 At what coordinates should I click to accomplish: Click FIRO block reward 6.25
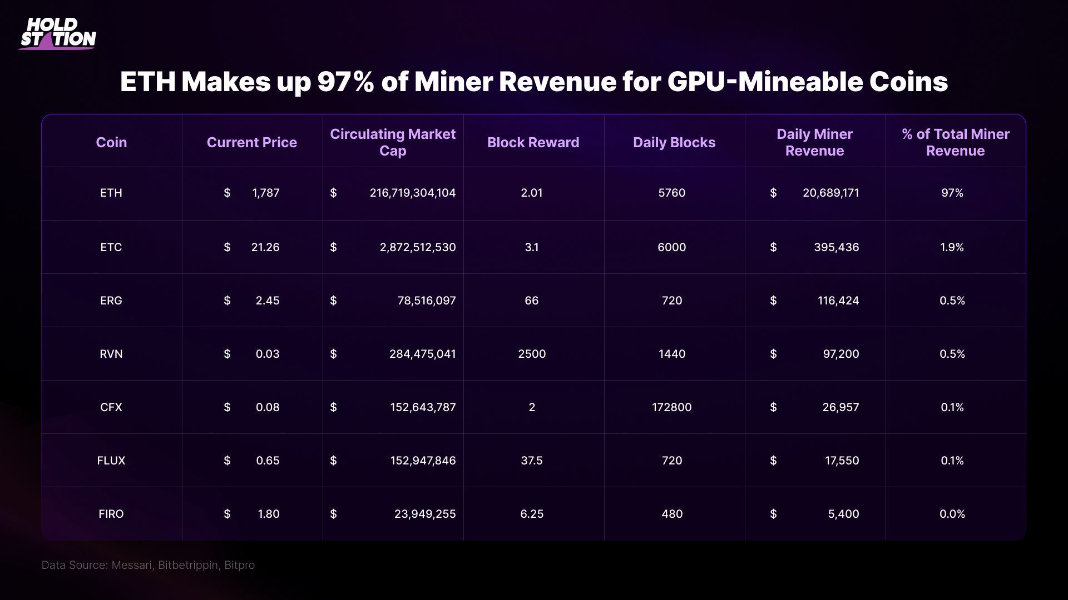click(x=532, y=514)
